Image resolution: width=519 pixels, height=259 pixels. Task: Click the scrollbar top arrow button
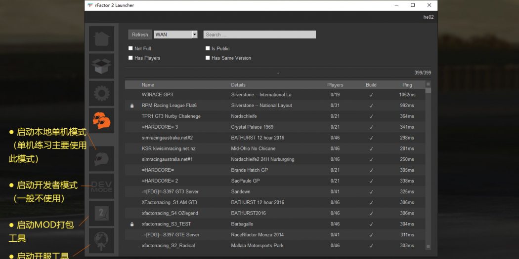[x=429, y=84]
